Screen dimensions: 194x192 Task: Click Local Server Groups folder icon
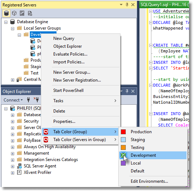19,28
